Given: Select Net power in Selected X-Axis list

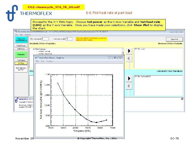Looking at the screenshot, I should click(140, 49).
